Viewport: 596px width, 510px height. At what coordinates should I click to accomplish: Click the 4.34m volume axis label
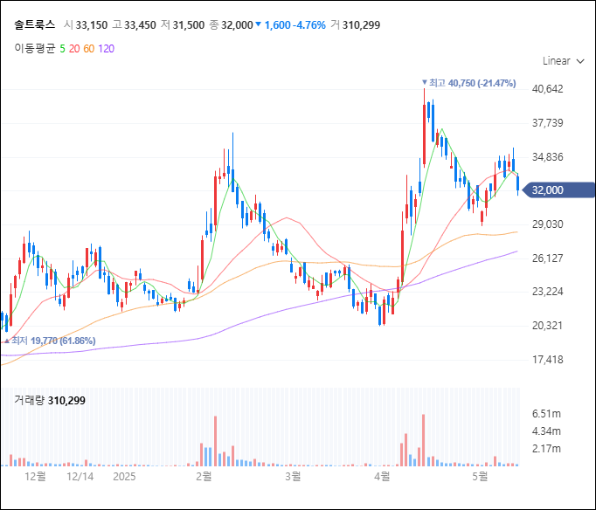tap(546, 431)
